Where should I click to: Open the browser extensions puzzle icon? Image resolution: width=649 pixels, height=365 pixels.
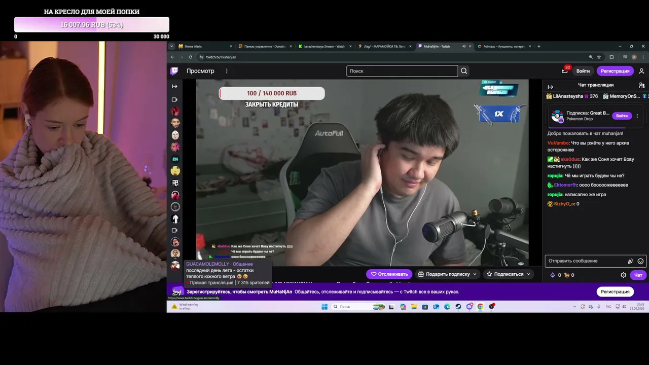click(611, 57)
